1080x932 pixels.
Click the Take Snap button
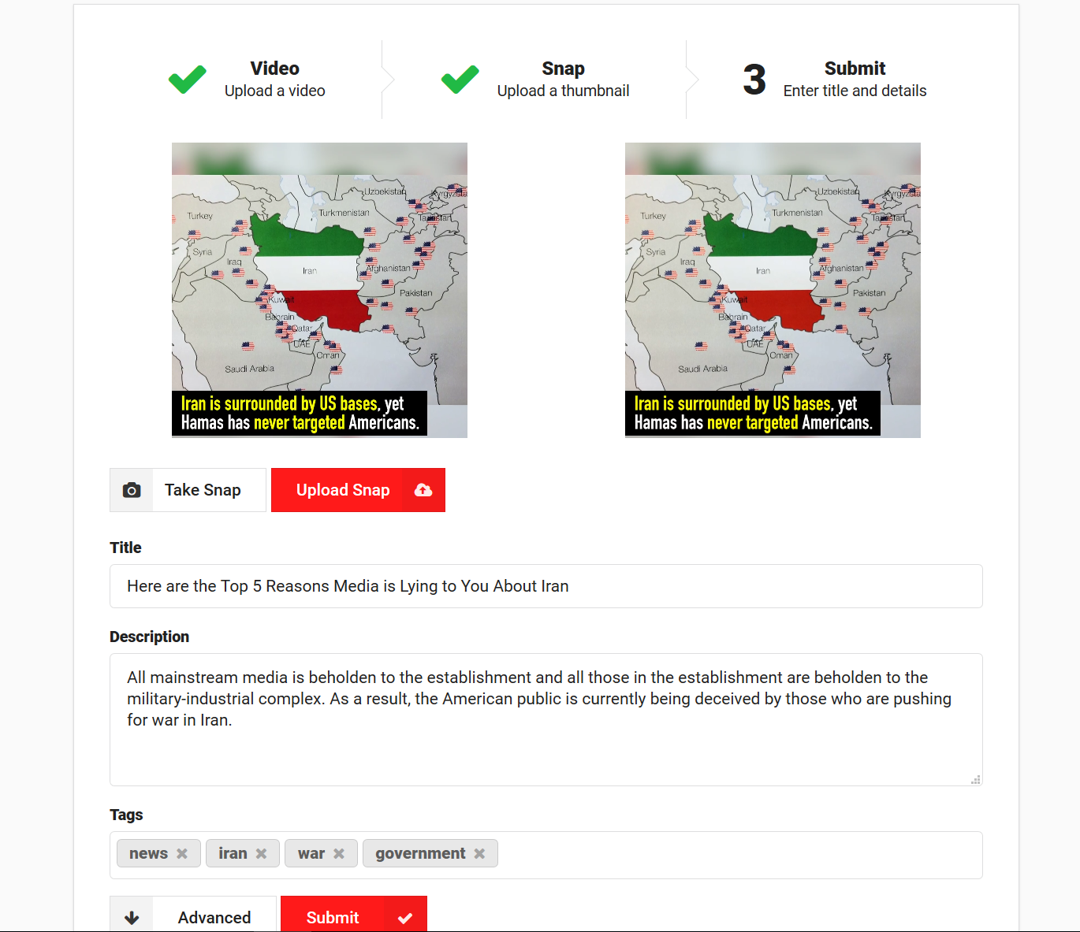point(188,490)
